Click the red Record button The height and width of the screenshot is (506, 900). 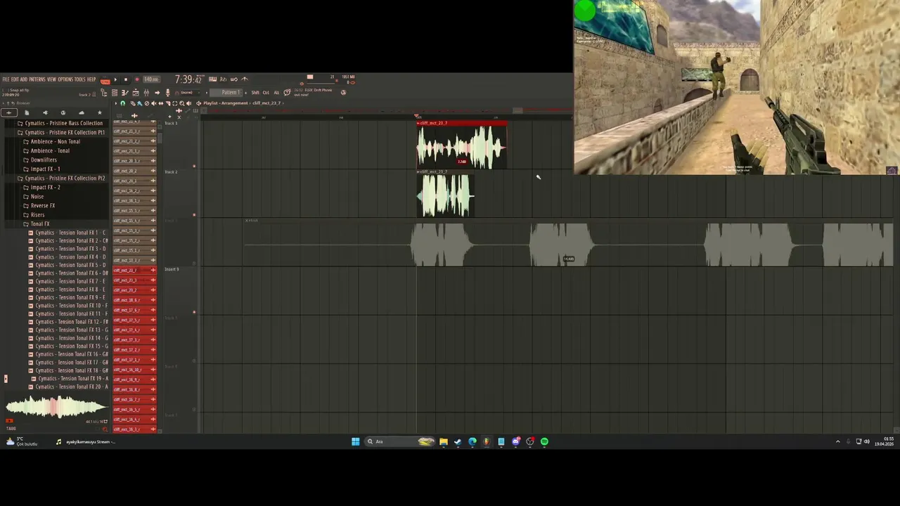[x=137, y=79]
